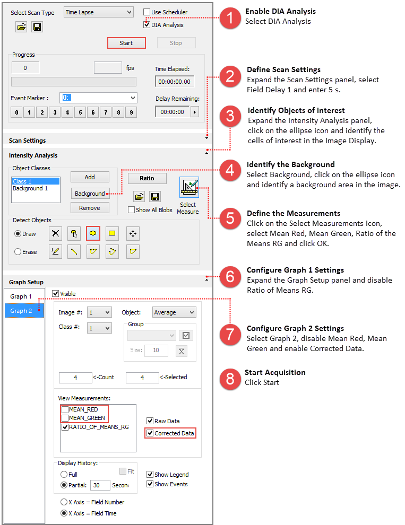Toggle the Corrected Data checkbox

pos(150,433)
